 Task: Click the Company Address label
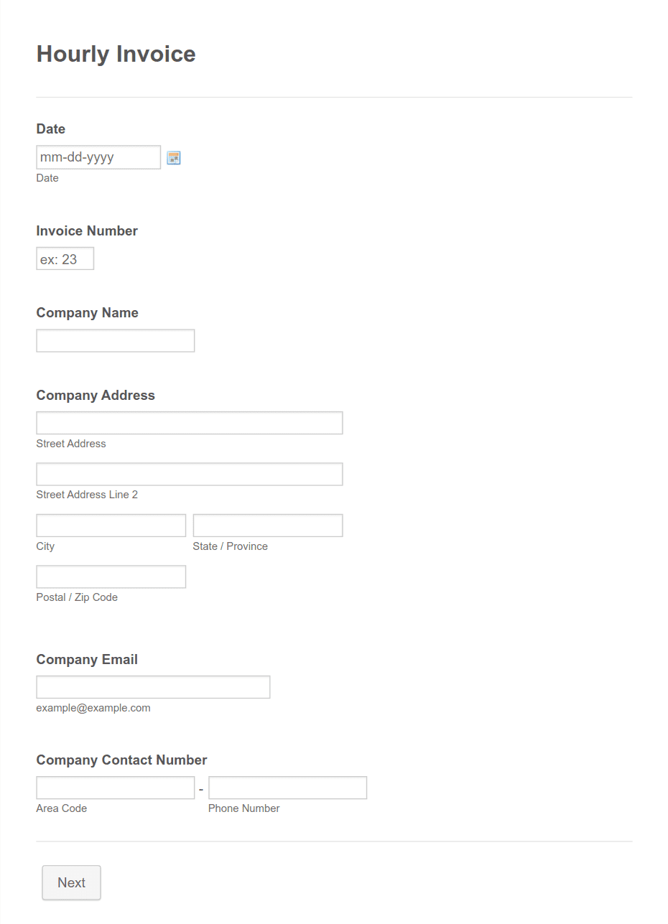96,396
